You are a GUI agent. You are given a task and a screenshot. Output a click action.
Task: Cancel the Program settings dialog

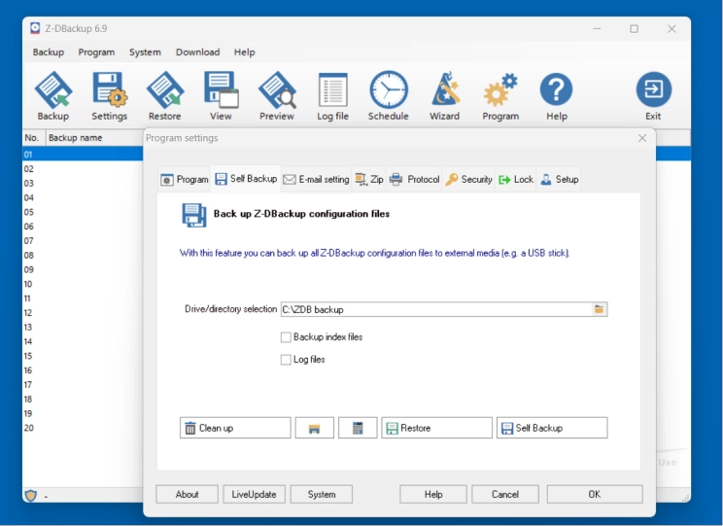[x=505, y=494]
